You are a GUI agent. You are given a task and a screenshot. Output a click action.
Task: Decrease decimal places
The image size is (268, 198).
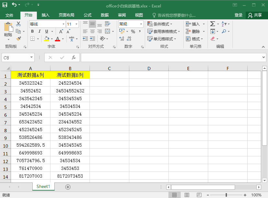(129, 39)
